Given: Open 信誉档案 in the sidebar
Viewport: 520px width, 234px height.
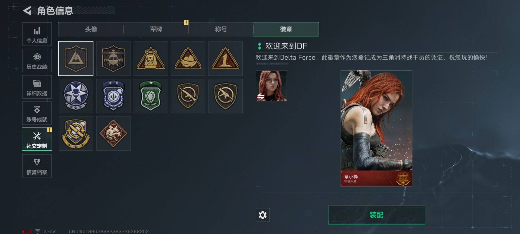Looking at the screenshot, I should coord(37,166).
